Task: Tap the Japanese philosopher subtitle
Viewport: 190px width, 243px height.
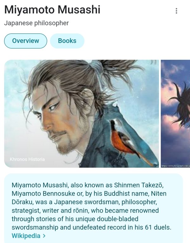Action: pyautogui.click(x=36, y=23)
